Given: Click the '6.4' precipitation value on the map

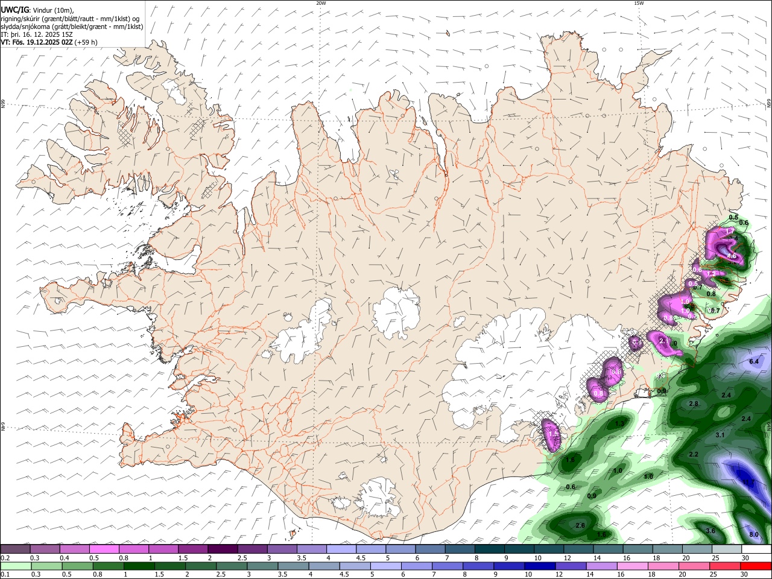Looking at the screenshot, I should click(754, 361).
